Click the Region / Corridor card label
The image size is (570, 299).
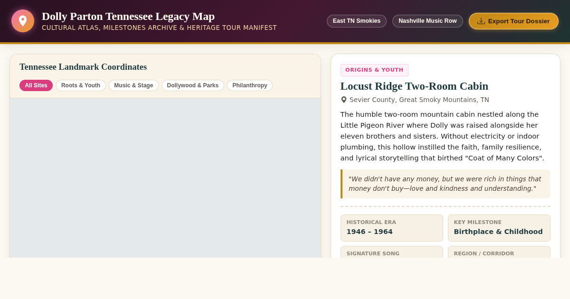tap(484, 253)
